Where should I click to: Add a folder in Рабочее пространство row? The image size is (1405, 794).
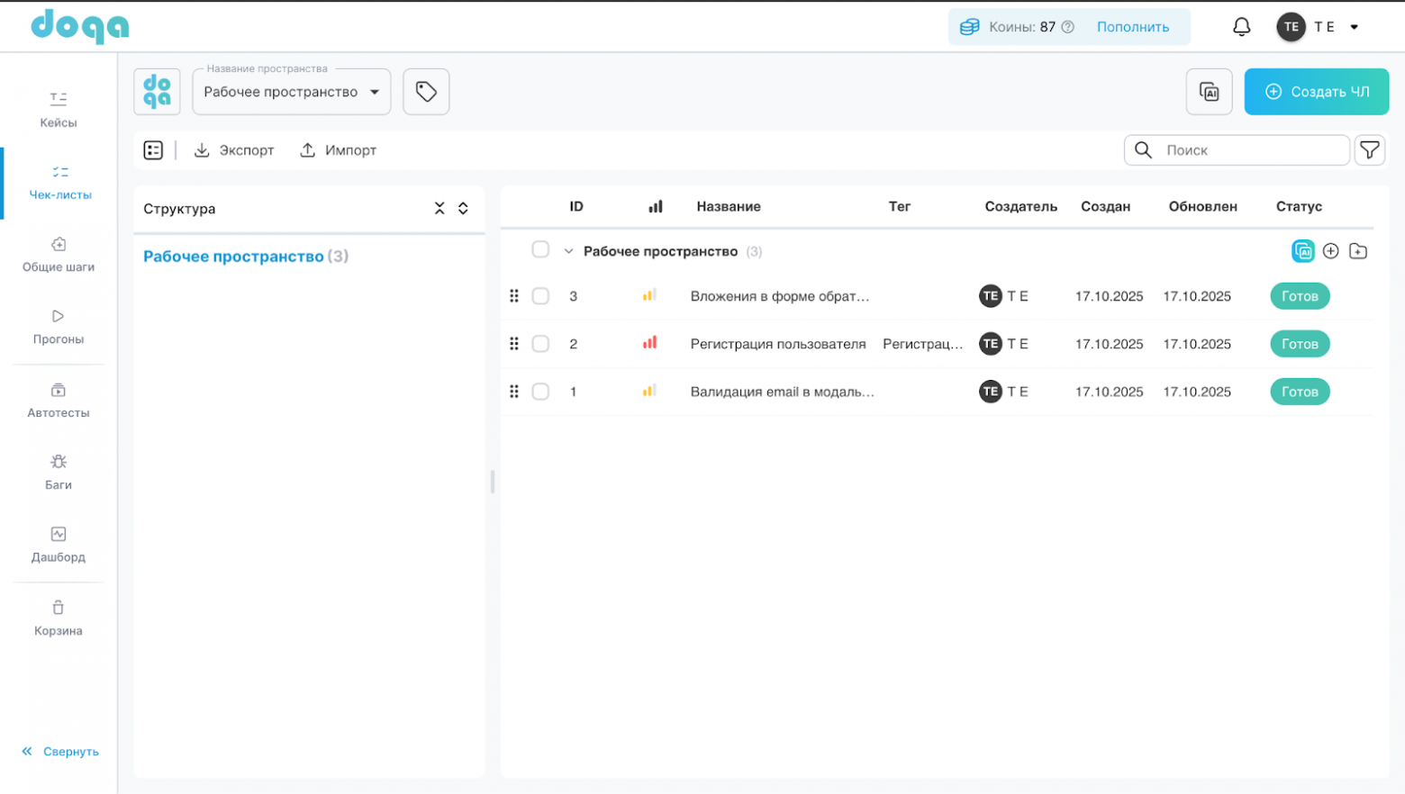click(1358, 251)
